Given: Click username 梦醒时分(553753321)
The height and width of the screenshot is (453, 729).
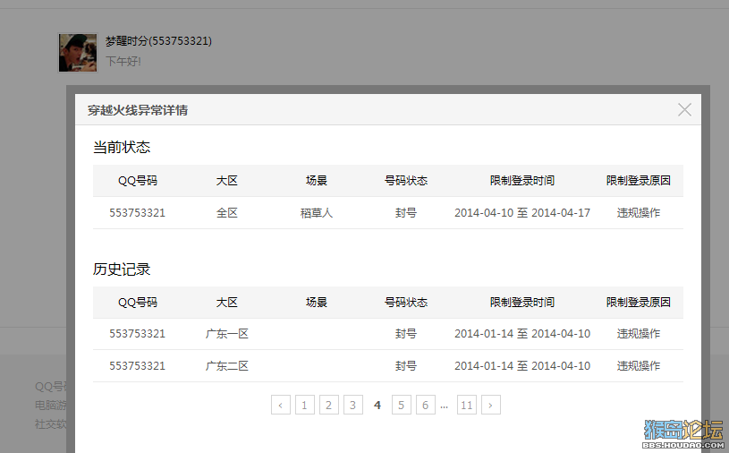Looking at the screenshot, I should 158,41.
